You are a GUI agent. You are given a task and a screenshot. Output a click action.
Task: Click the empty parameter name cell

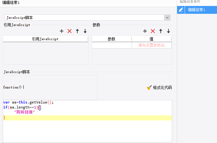112,45
